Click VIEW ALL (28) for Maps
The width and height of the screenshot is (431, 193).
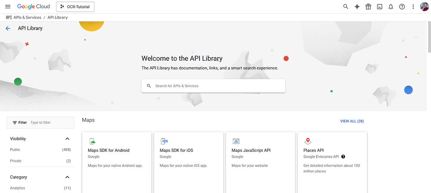tap(352, 121)
